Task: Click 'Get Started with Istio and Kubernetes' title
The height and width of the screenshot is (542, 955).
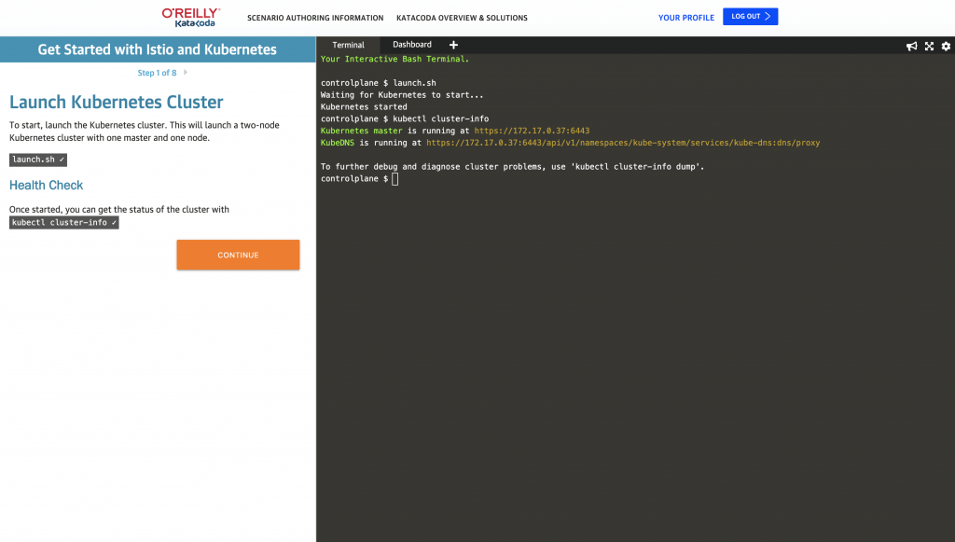Action: [157, 49]
